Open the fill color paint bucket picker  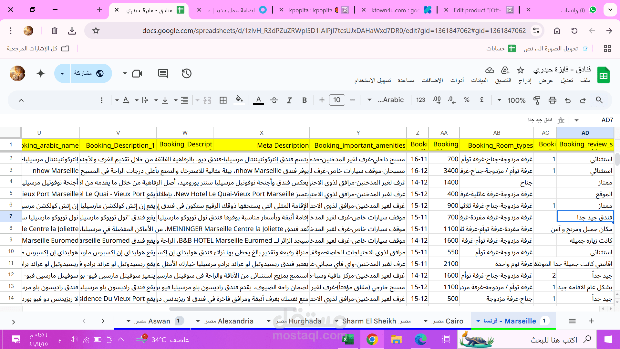click(x=239, y=100)
